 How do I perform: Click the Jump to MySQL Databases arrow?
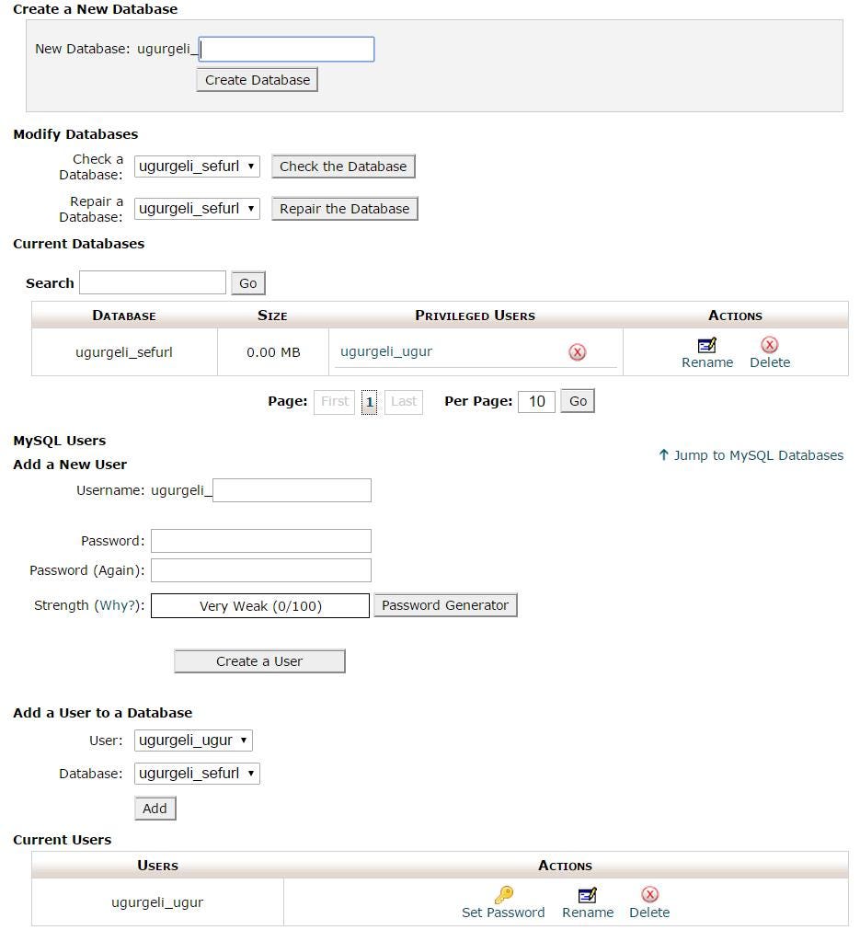[664, 454]
